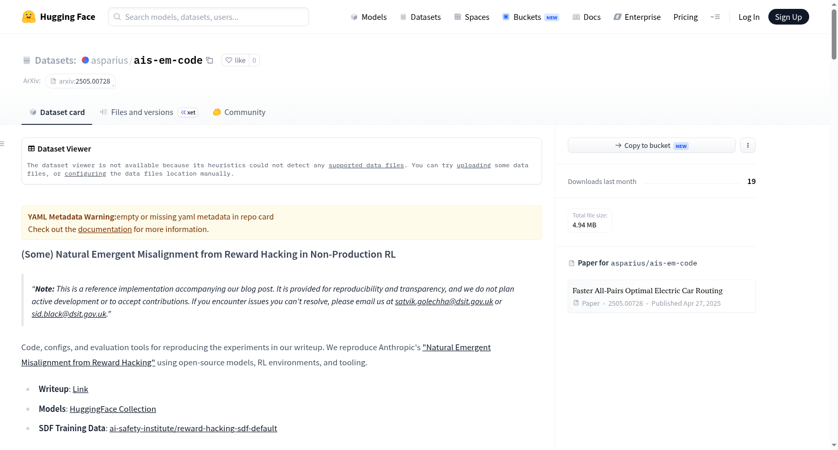Follow the uploading link in Dataset Viewer
This screenshot has width=838, height=450.
[473, 165]
